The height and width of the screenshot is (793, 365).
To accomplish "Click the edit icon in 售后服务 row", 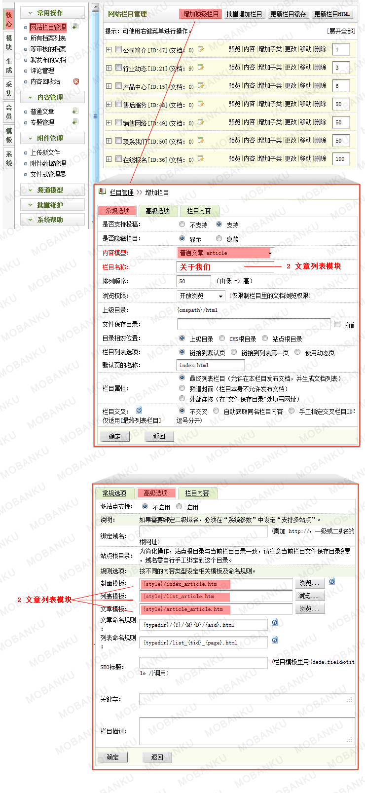I will pyautogui.click(x=201, y=104).
